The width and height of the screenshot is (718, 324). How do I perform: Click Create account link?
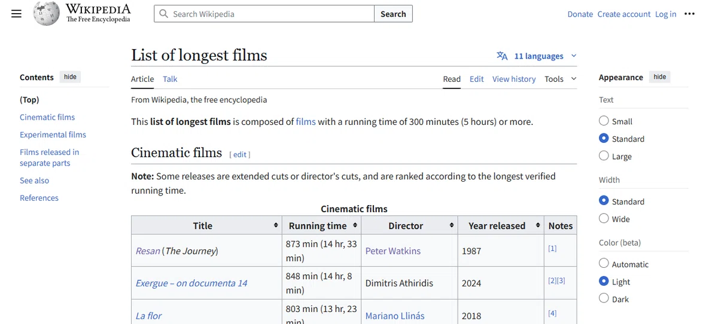click(624, 14)
